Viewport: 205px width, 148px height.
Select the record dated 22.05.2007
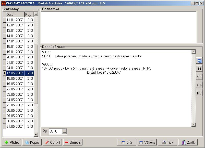[x=20, y=89]
